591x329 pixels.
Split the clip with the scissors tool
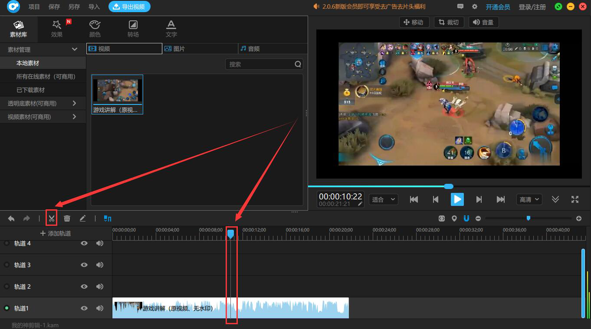coord(51,218)
